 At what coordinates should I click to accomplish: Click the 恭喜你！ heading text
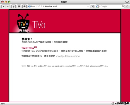click(x=27, y=39)
